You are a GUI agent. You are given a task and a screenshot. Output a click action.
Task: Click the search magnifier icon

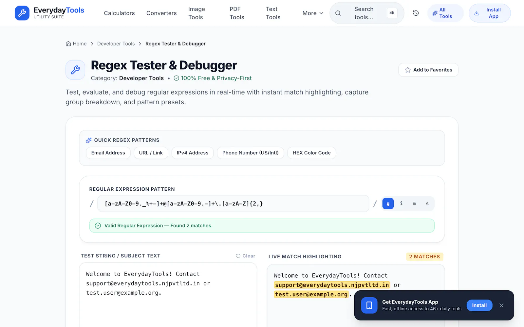(x=338, y=13)
